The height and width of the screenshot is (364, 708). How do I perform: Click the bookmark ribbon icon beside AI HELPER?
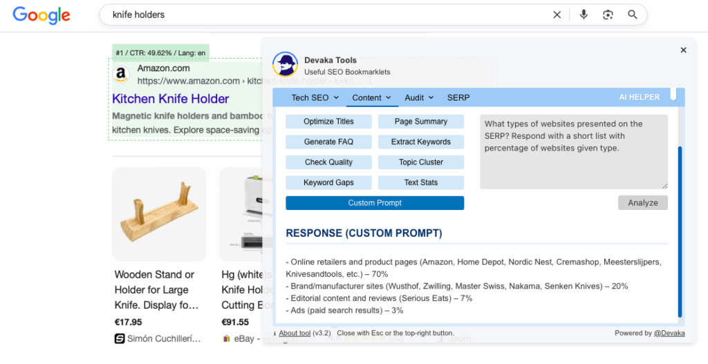tap(673, 94)
